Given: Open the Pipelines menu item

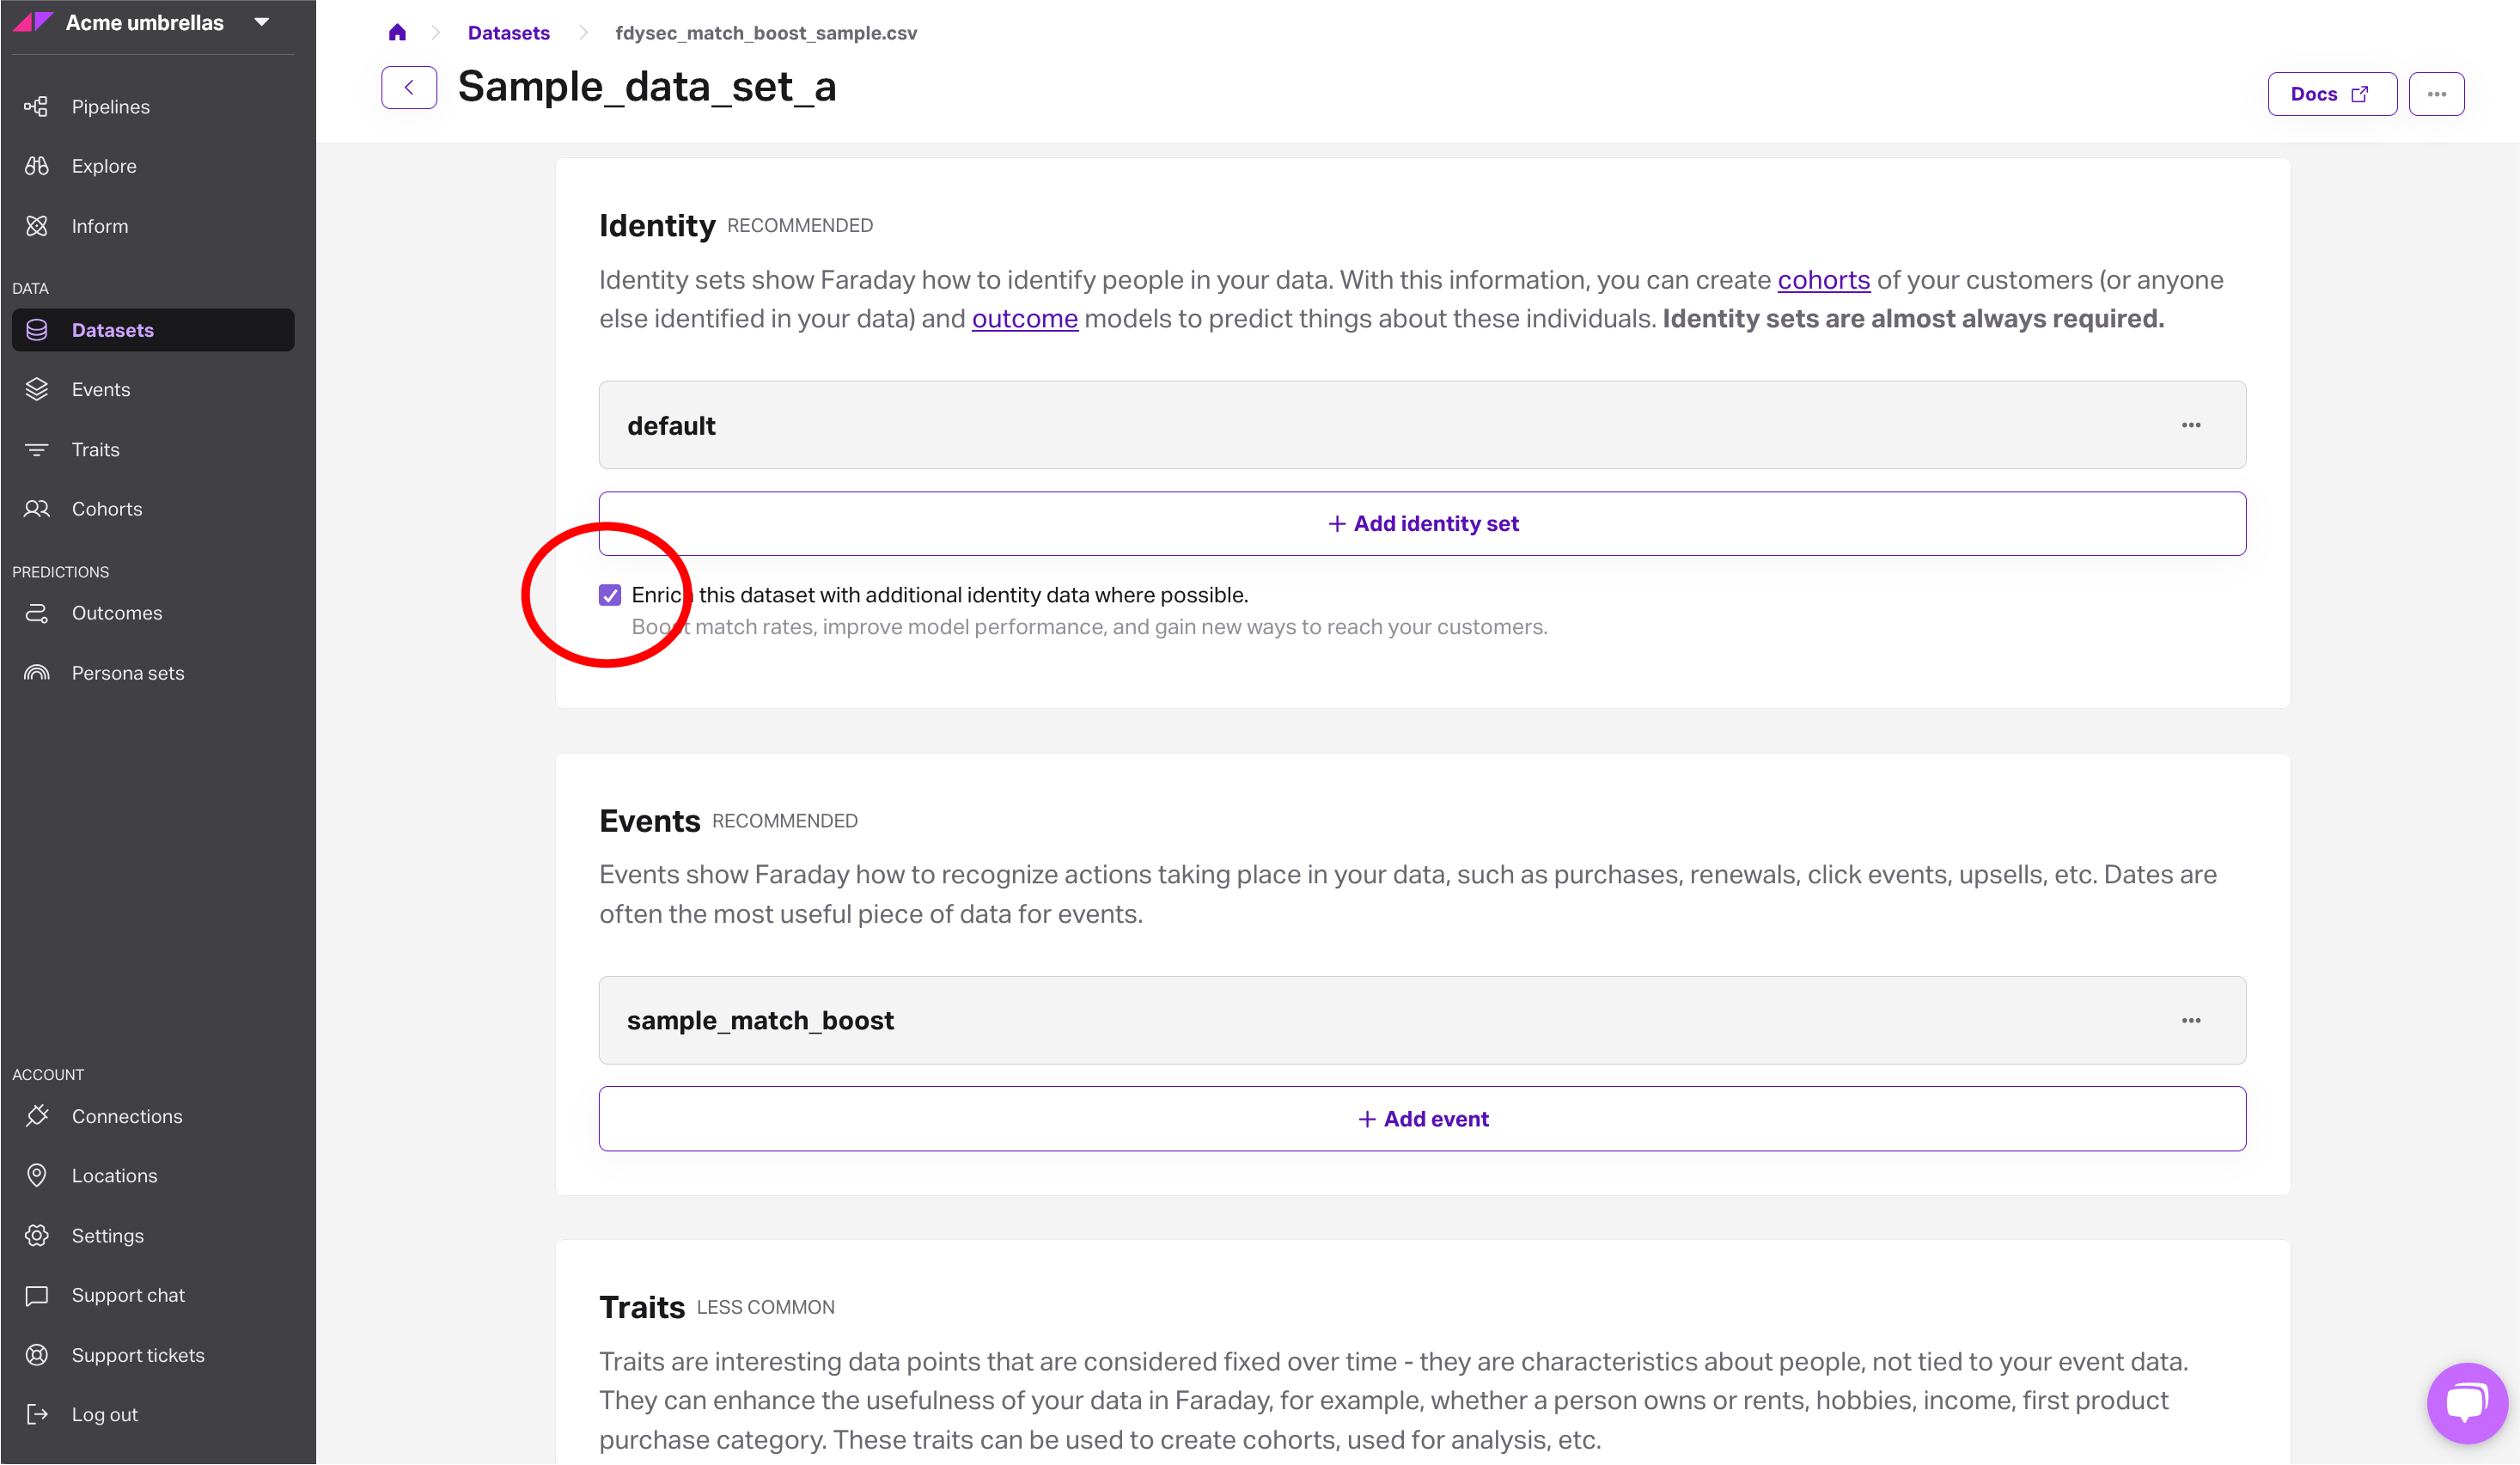Looking at the screenshot, I should point(111,106).
